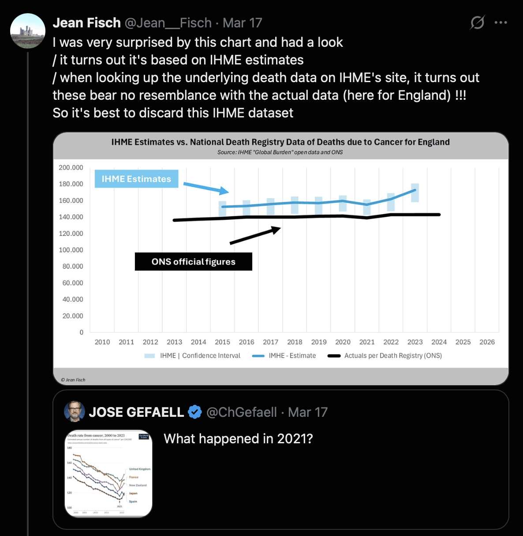
Task: Click the blue arrow pointing at IHME estimates
Action: click(206, 188)
